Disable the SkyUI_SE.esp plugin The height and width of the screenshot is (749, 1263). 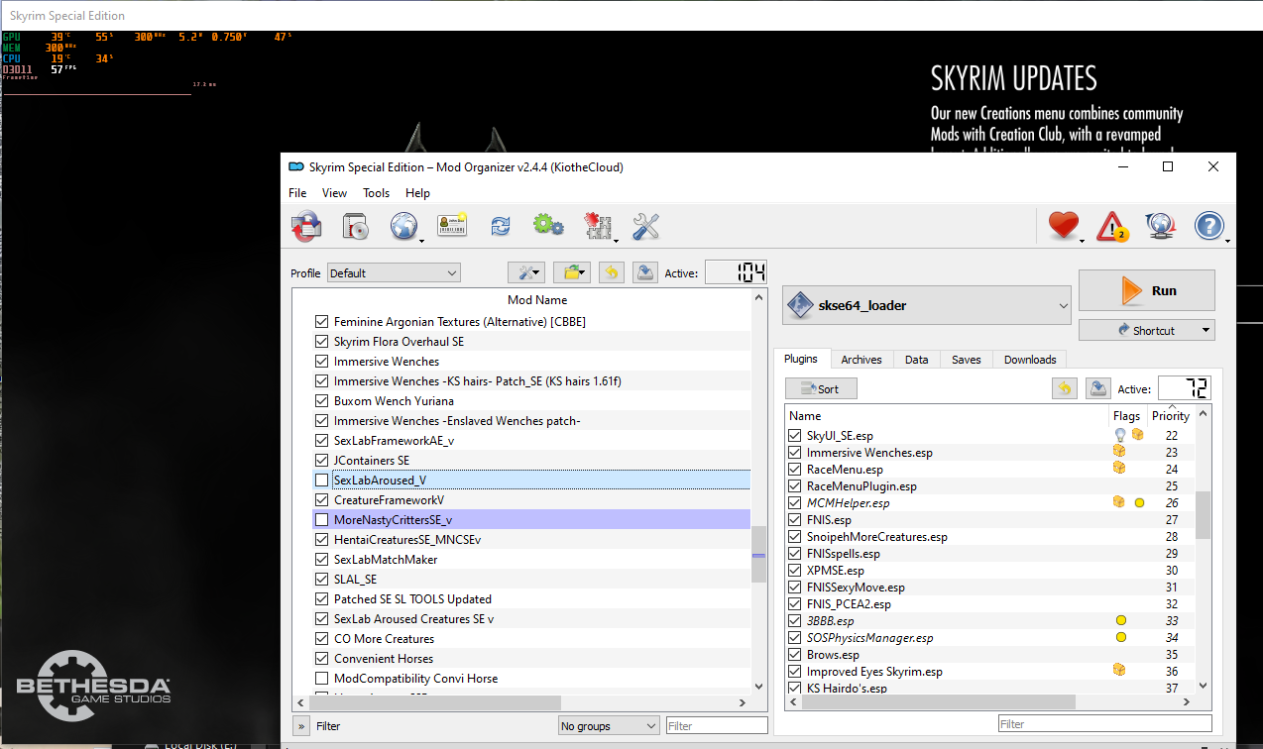click(794, 435)
